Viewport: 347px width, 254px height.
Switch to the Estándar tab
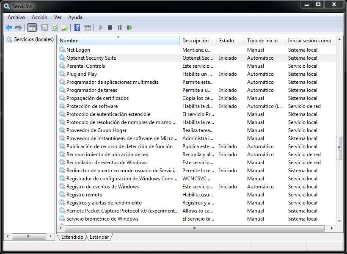coord(99,237)
